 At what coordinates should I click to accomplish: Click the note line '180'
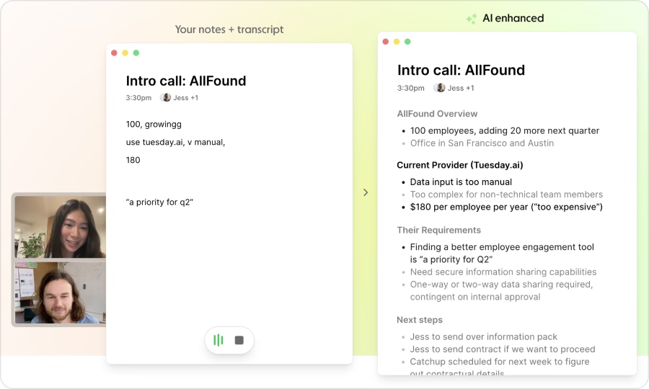tap(133, 160)
